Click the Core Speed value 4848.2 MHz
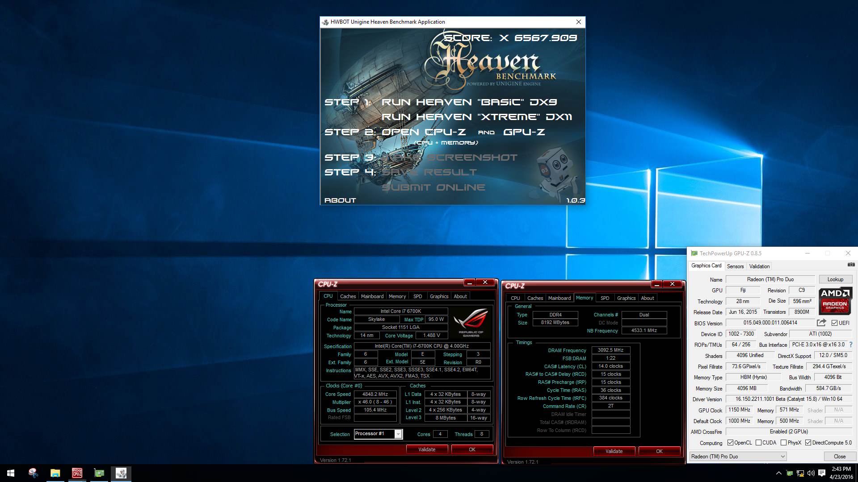The height and width of the screenshot is (482, 858). click(x=375, y=394)
